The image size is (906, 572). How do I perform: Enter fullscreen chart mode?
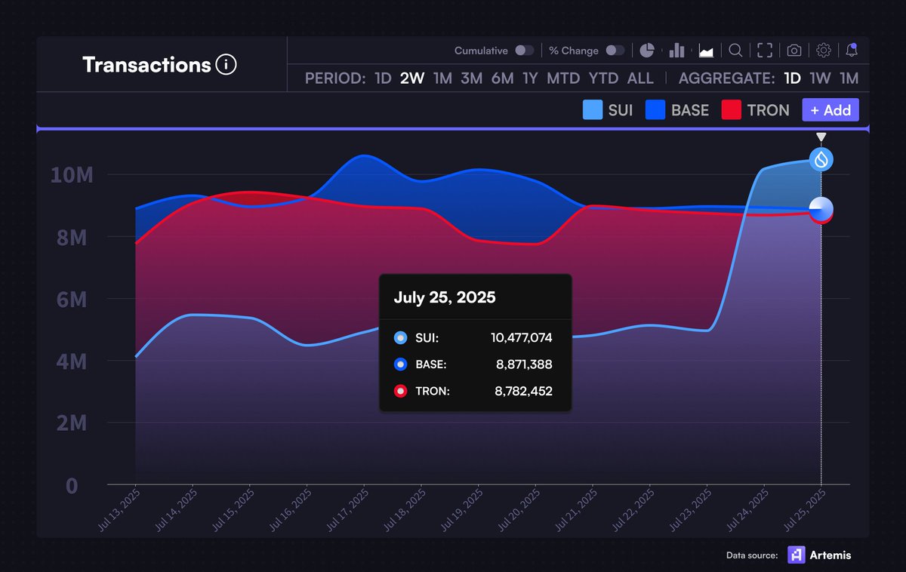pos(765,51)
